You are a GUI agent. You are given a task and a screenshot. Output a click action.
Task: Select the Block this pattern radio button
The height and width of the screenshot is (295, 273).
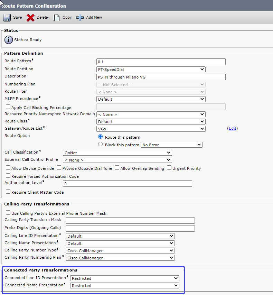101,144
